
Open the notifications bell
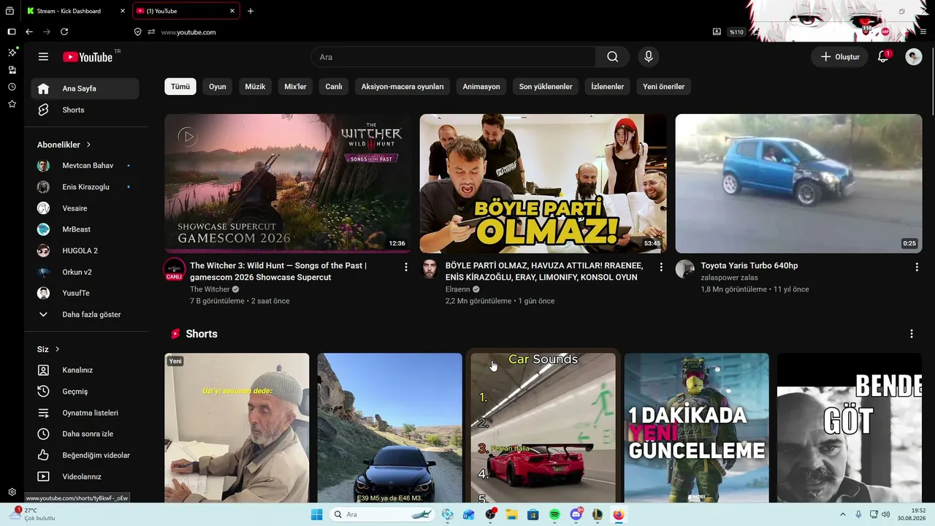883,57
